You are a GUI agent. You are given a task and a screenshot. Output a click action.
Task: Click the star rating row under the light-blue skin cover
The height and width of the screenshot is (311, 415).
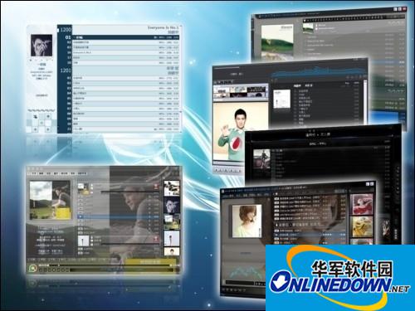[x=41, y=60]
